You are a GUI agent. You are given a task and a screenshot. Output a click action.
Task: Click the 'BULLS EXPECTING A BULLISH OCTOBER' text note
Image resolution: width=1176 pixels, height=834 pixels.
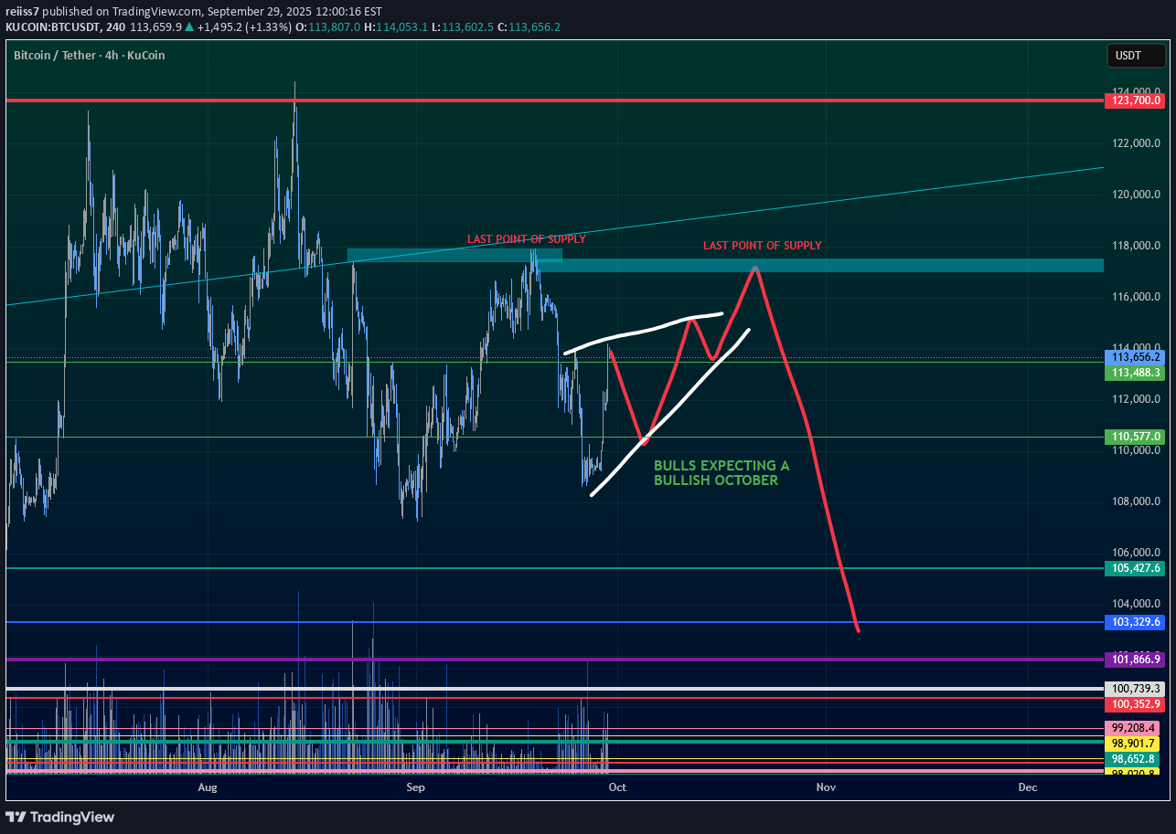point(721,472)
